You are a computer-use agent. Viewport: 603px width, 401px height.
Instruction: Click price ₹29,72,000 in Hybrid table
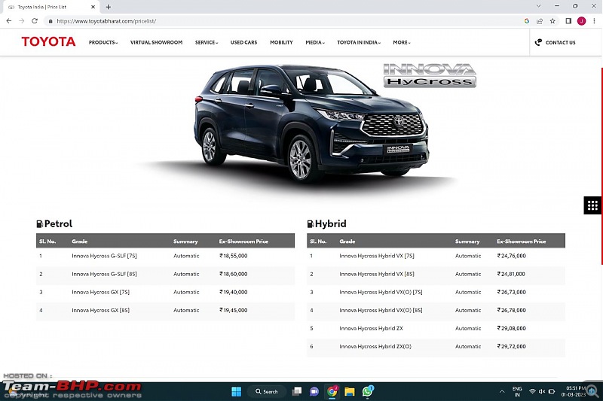click(512, 346)
